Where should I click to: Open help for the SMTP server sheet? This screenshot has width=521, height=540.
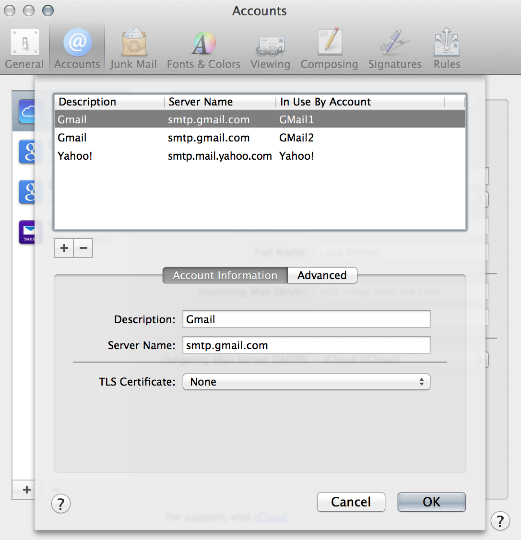pos(61,504)
